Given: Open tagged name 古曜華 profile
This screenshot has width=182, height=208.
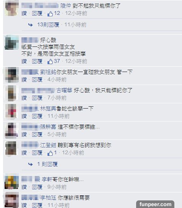Looking at the screenshot, I should pyautogui.click(x=64, y=90).
